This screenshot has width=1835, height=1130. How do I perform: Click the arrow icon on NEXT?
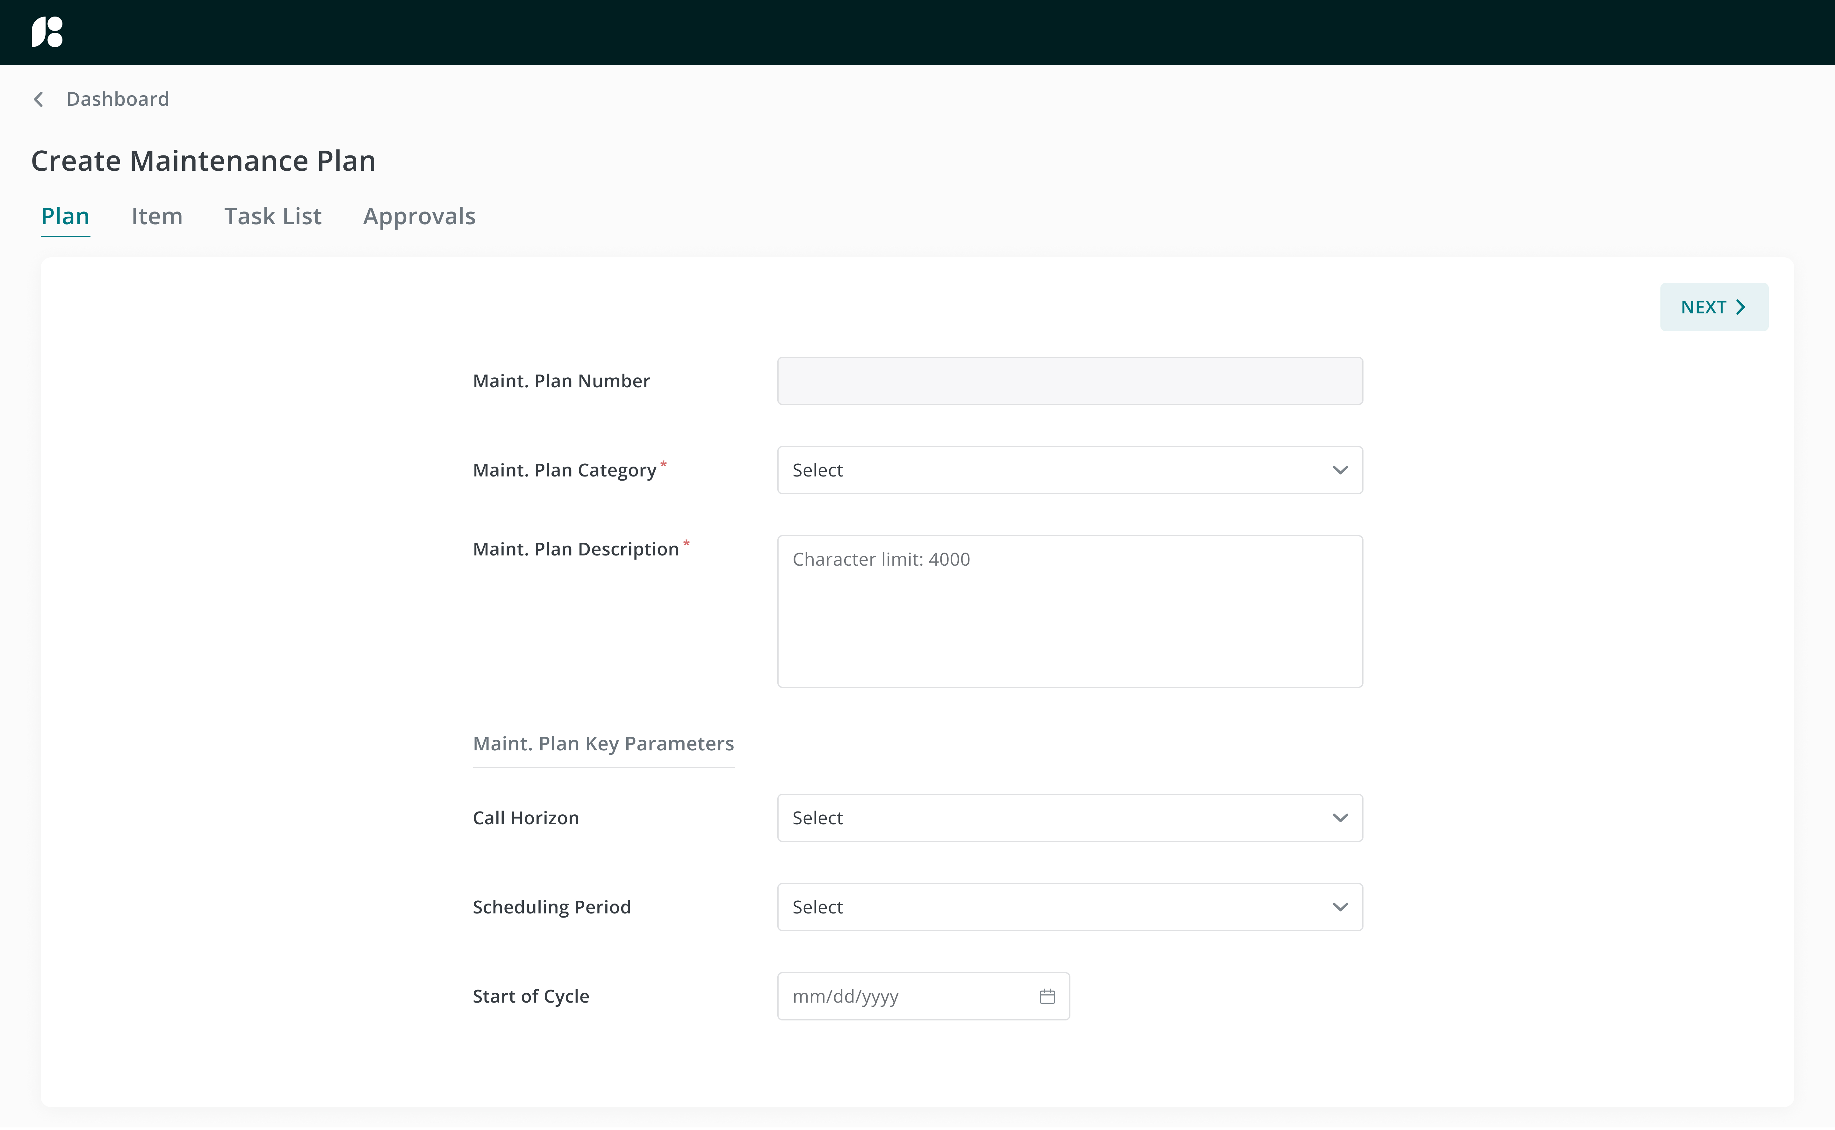pyautogui.click(x=1741, y=307)
